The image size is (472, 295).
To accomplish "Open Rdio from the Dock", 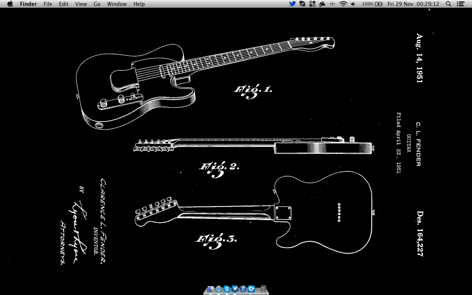I will (251, 289).
